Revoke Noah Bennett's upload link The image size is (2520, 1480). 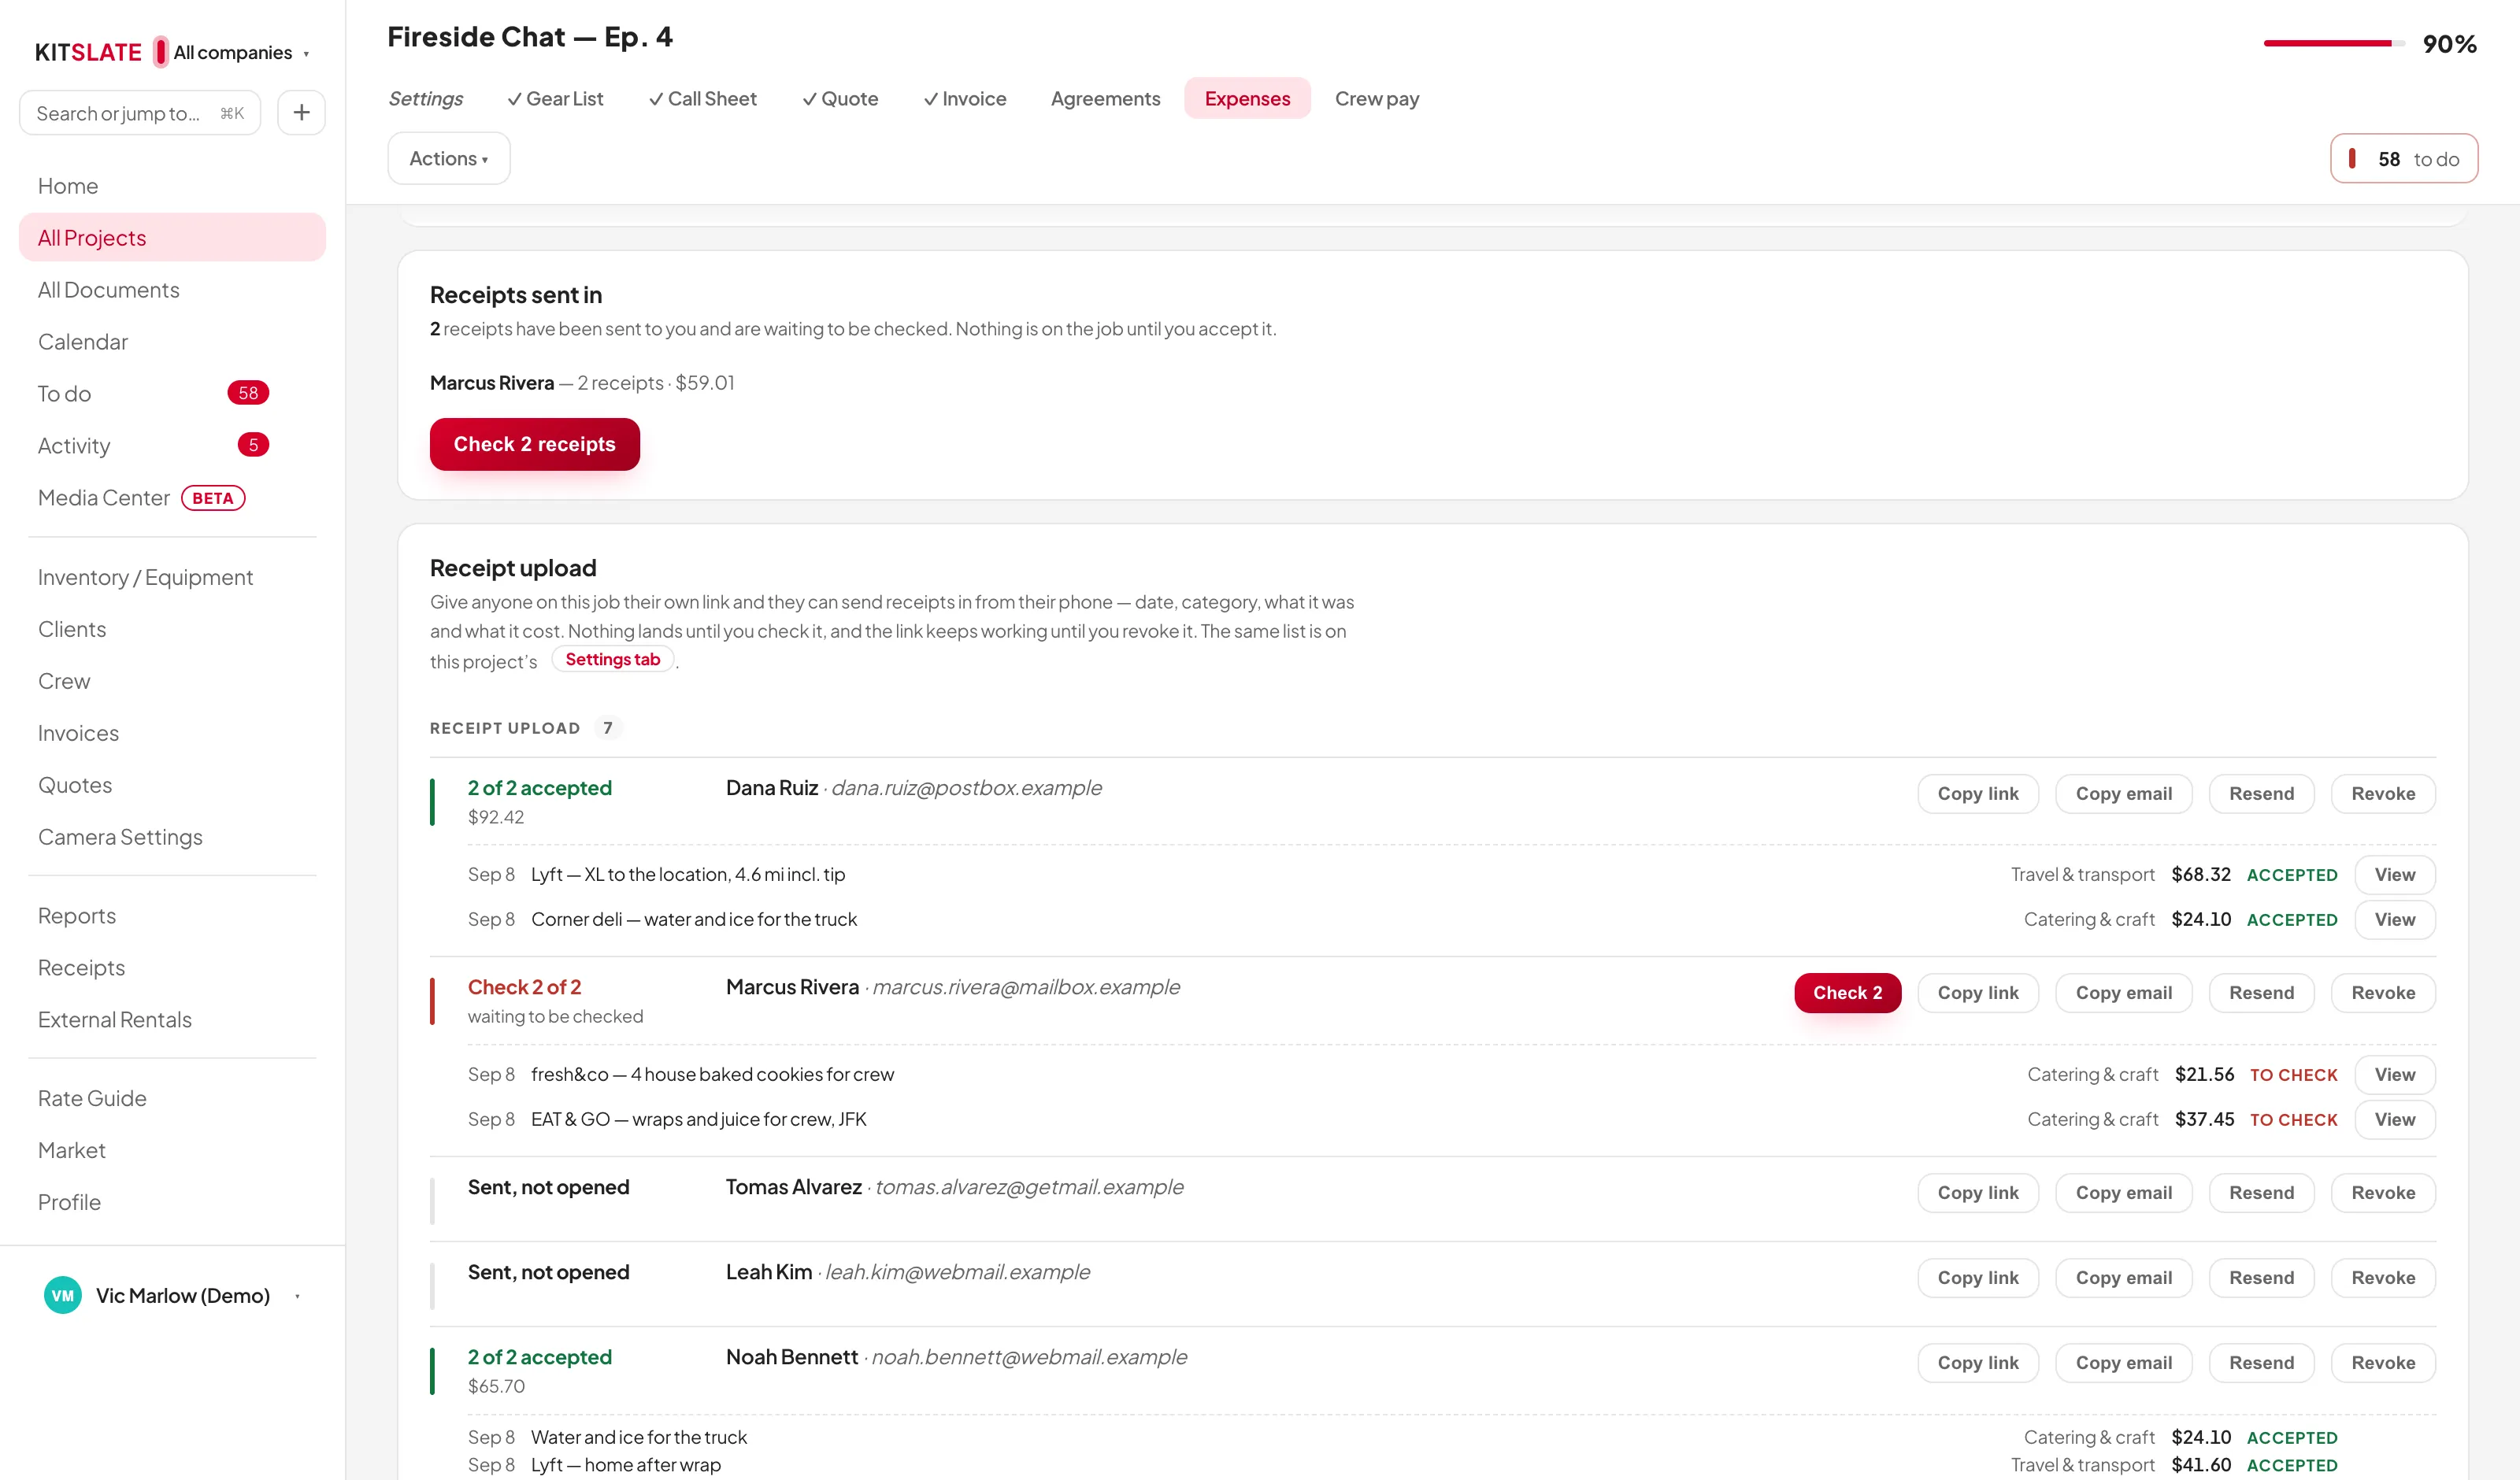[x=2383, y=1362]
